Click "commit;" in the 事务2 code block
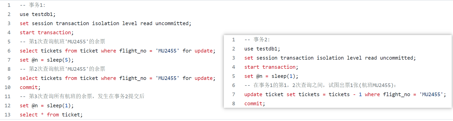Screen dimensions: 453x121 click(255, 103)
